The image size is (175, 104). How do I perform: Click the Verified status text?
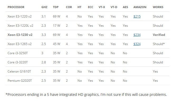point(159,35)
